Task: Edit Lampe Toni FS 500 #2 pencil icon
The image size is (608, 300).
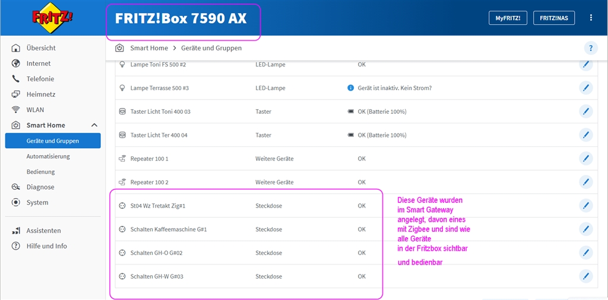Action: pyautogui.click(x=586, y=65)
